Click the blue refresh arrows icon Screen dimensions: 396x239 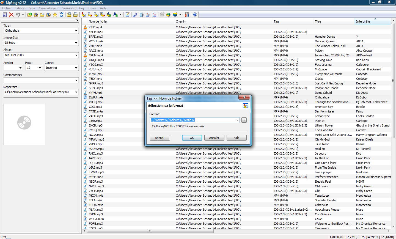(62, 15)
